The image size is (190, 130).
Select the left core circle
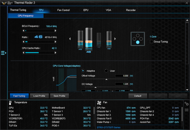coord(134,39)
